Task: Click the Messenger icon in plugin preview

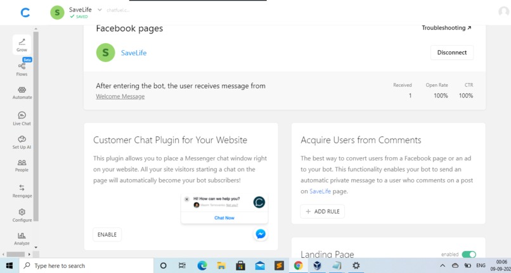Action: pyautogui.click(x=261, y=234)
